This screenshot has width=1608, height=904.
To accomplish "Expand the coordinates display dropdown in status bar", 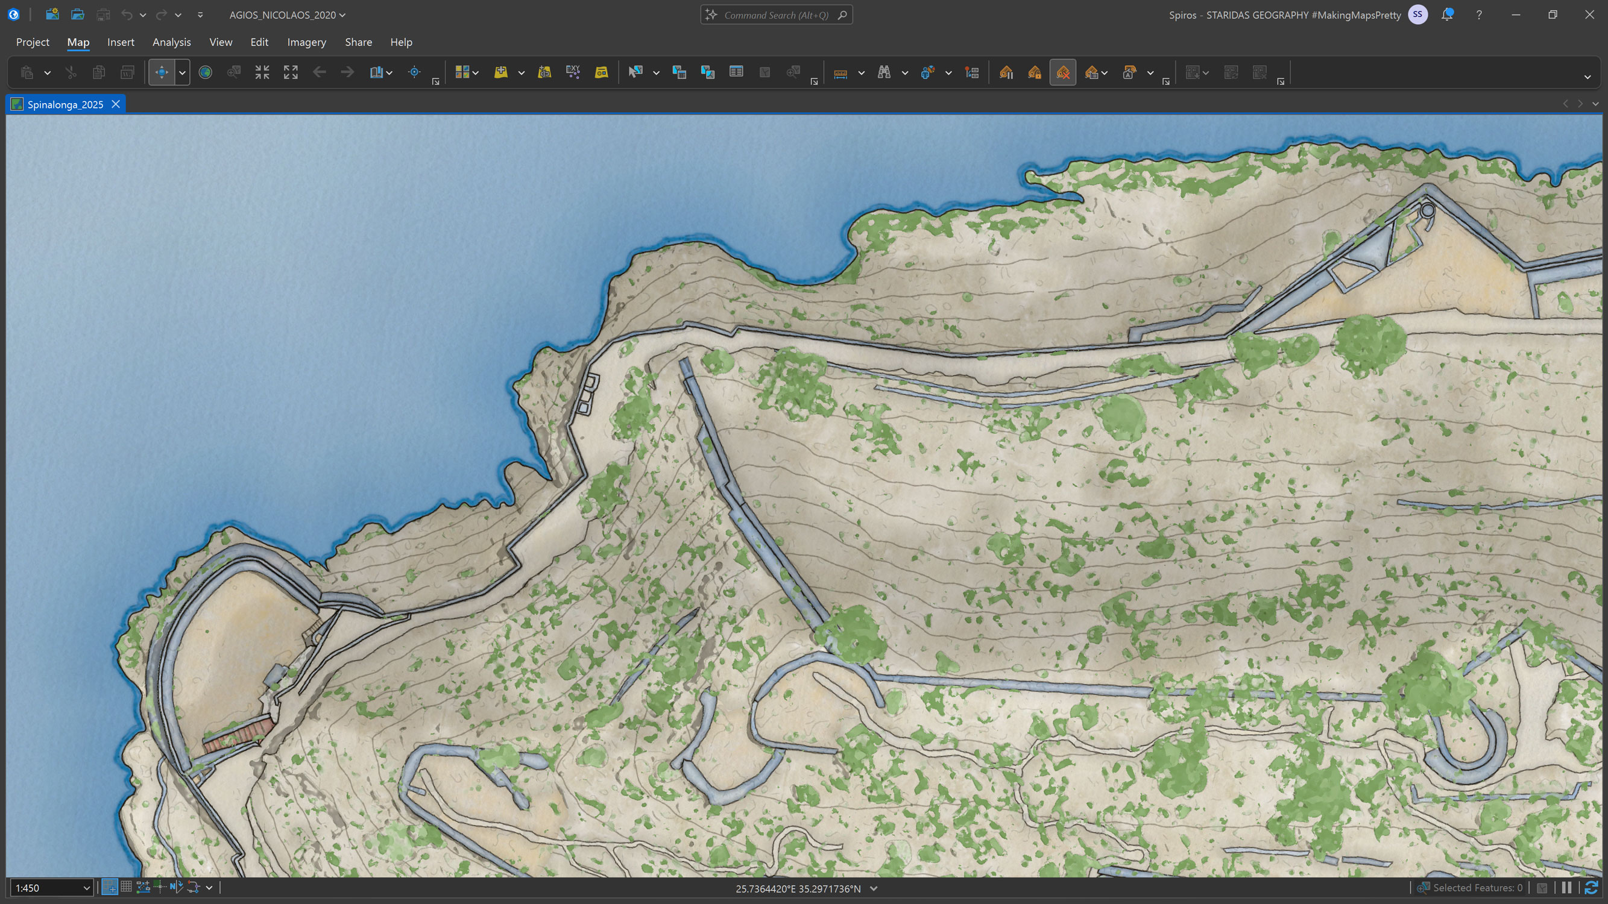I will pos(874,888).
